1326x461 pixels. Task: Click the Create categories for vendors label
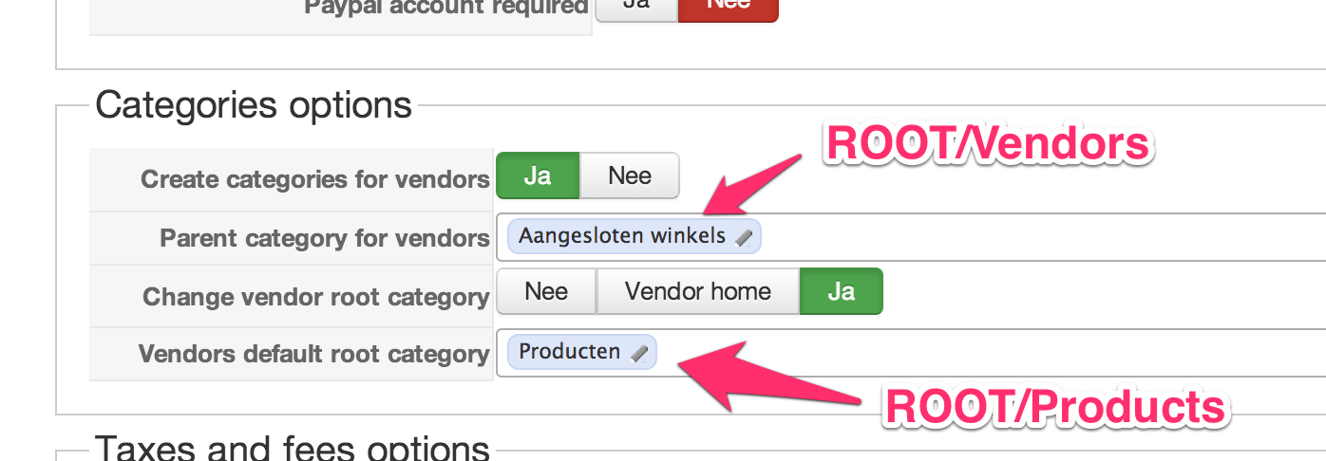click(314, 179)
